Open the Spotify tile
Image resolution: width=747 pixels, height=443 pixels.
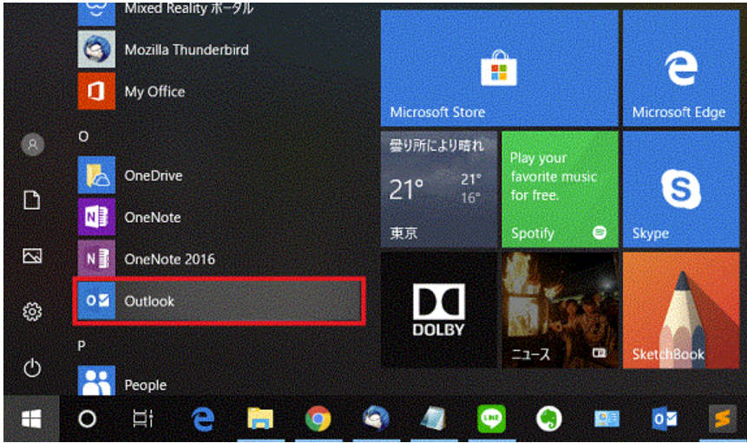(560, 189)
